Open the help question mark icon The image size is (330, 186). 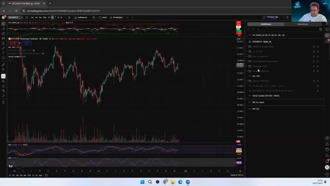pos(327,175)
